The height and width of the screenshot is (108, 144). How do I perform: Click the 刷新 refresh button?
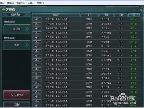(x=17, y=105)
